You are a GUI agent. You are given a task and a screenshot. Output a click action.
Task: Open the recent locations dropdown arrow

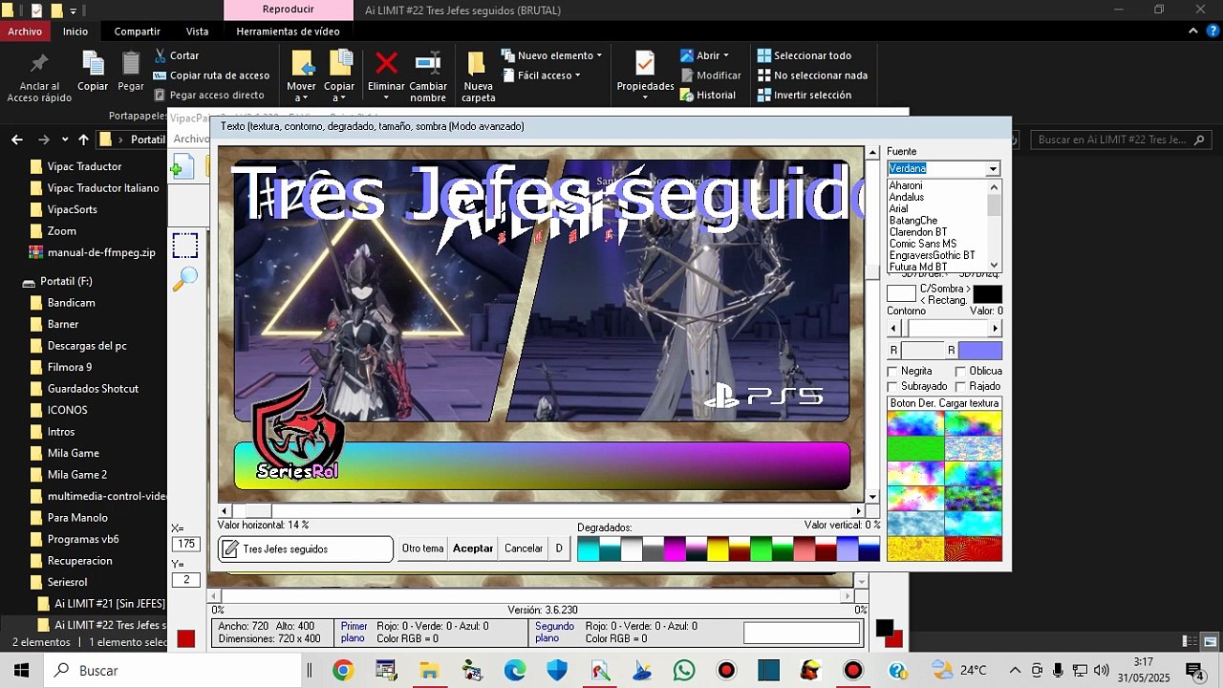click(65, 140)
